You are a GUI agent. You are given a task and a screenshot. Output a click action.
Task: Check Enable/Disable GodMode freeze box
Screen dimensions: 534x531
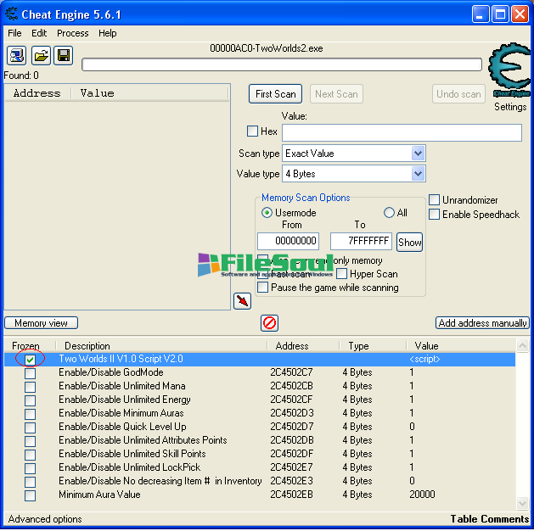coord(30,373)
